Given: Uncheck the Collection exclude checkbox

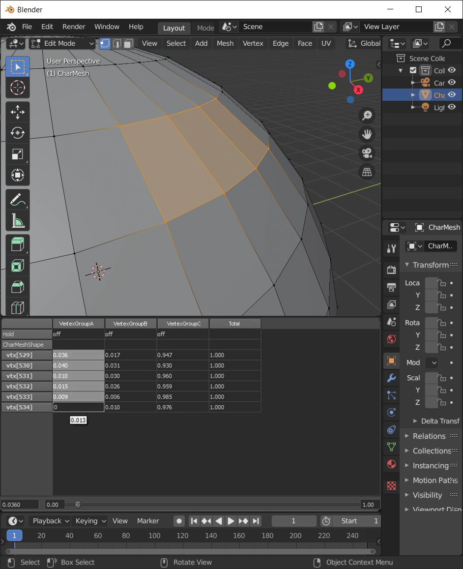Looking at the screenshot, I should 412,70.
